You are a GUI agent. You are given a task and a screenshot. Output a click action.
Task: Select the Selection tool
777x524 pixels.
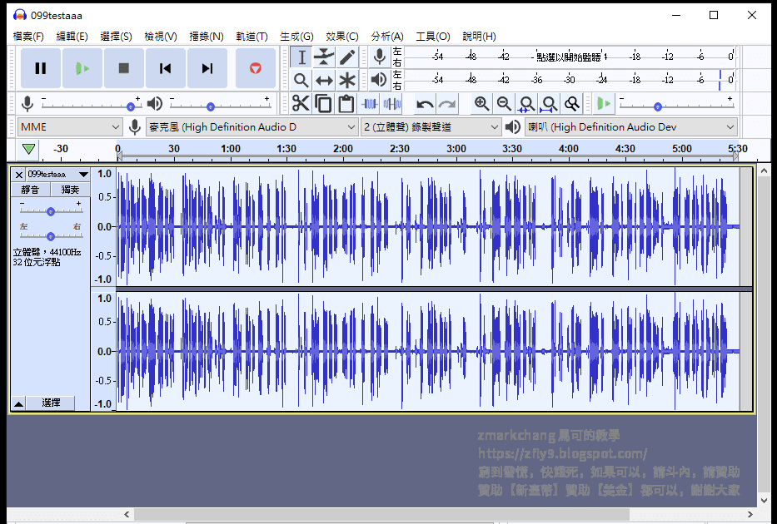point(301,56)
